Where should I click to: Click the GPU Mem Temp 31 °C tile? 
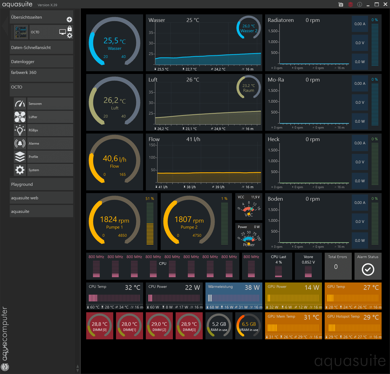pos(294,326)
